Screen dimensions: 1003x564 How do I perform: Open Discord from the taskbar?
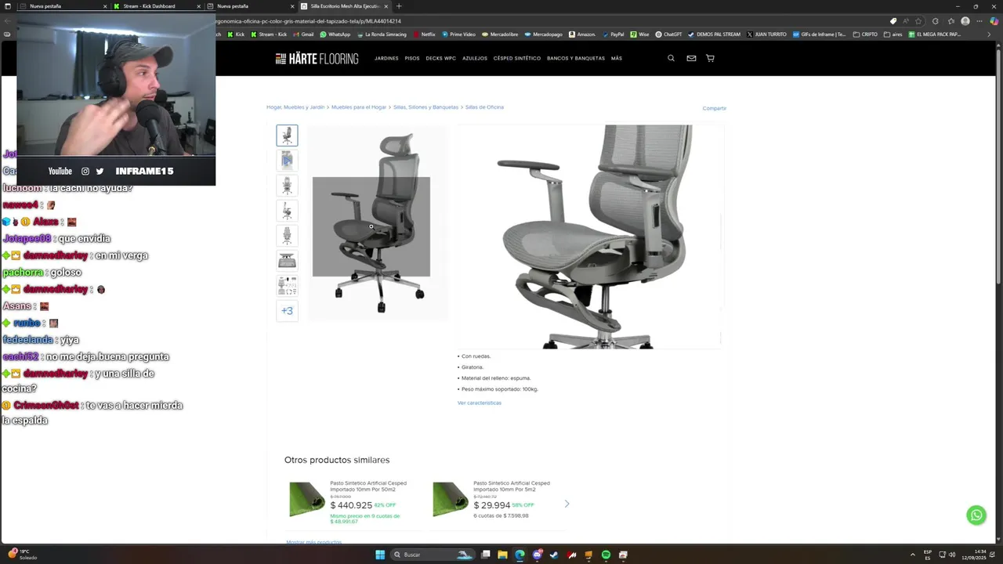(537, 555)
